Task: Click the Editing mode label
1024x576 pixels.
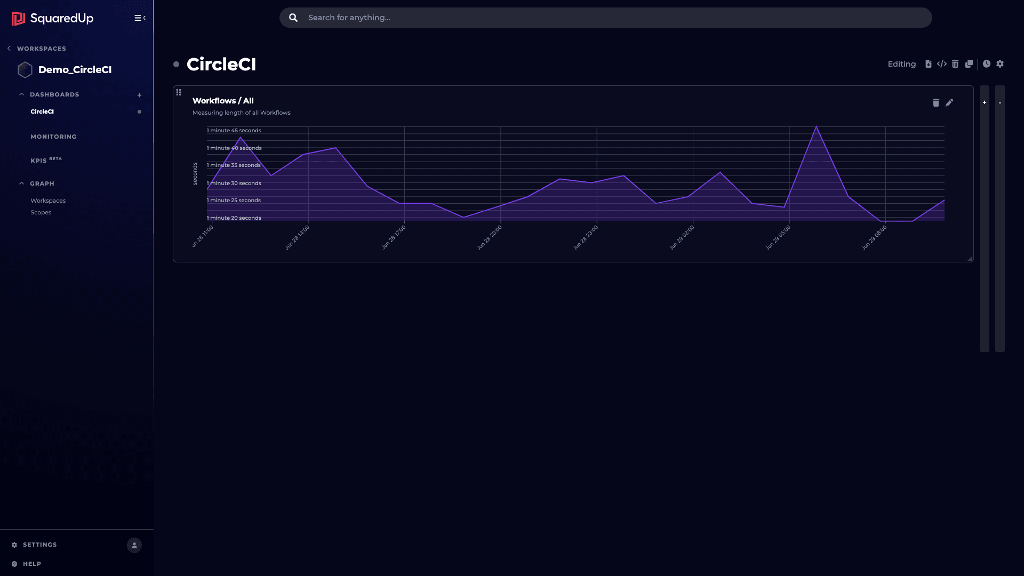Action: [901, 64]
